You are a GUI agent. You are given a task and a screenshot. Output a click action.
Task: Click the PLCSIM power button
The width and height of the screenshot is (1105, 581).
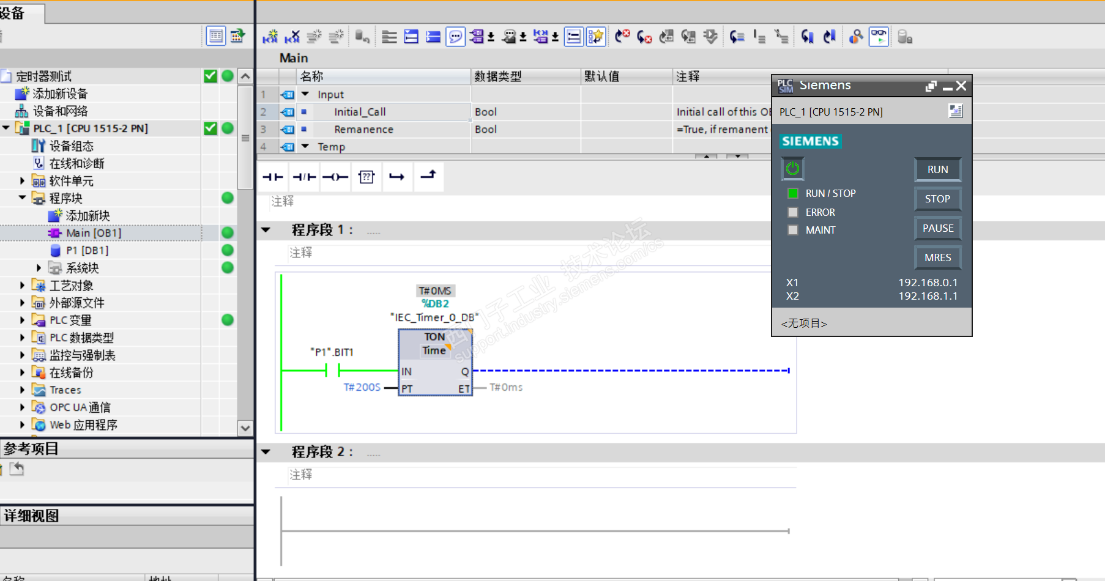click(792, 168)
